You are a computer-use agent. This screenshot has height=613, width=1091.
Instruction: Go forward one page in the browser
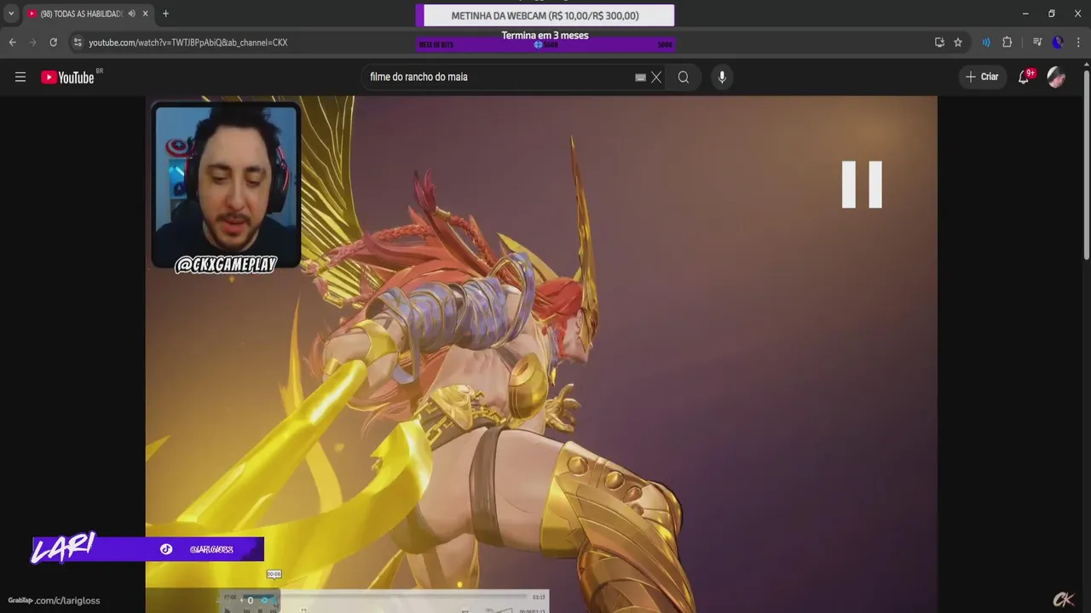coord(32,43)
